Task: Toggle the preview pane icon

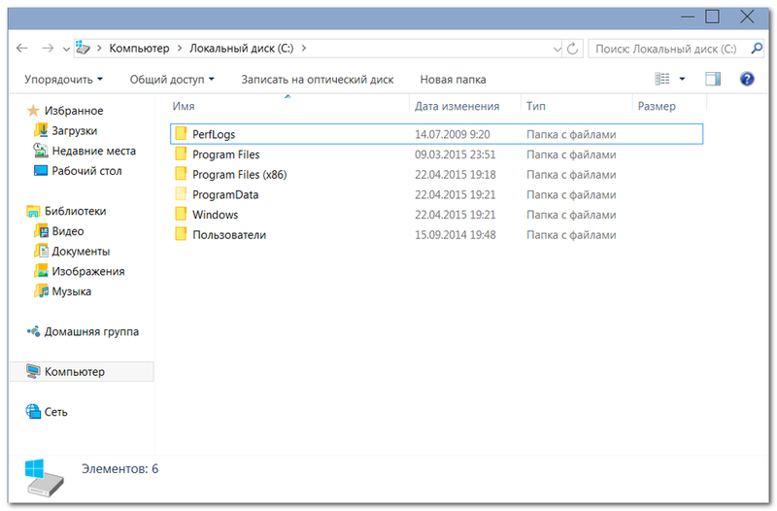Action: tap(713, 79)
